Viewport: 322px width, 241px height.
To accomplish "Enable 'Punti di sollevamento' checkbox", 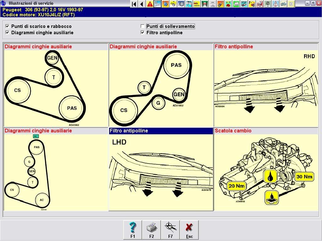I will pyautogui.click(x=142, y=26).
